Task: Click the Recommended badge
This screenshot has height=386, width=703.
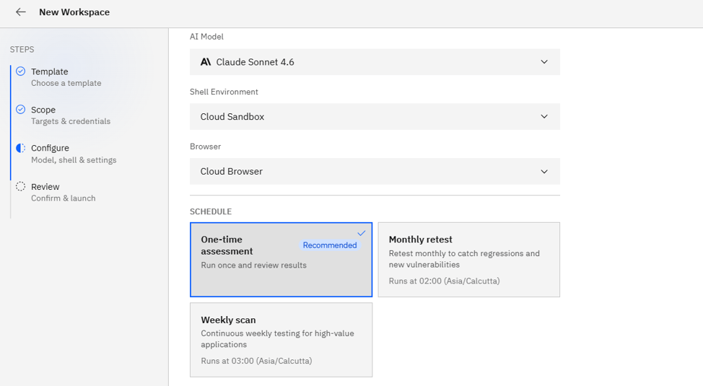Action: tap(330, 245)
